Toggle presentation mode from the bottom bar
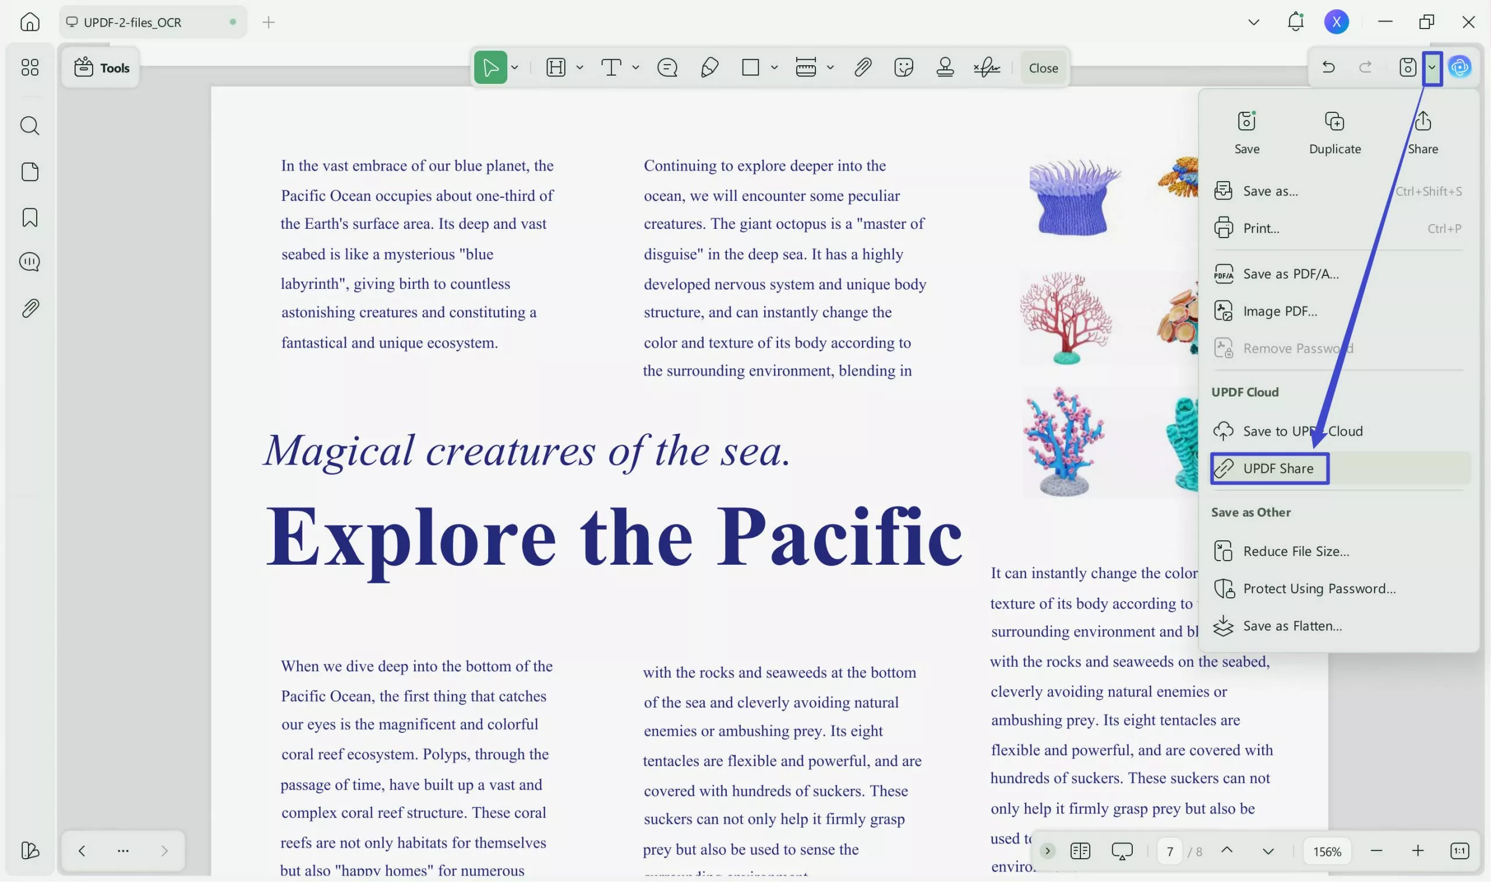Screen dimensions: 1491x882 (x=1122, y=851)
